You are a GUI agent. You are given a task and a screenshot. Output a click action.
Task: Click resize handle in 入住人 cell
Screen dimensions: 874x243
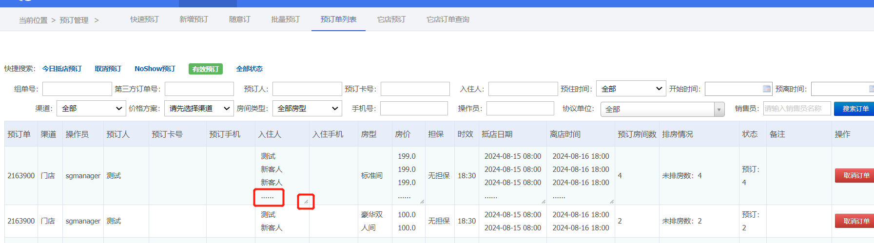point(306,201)
